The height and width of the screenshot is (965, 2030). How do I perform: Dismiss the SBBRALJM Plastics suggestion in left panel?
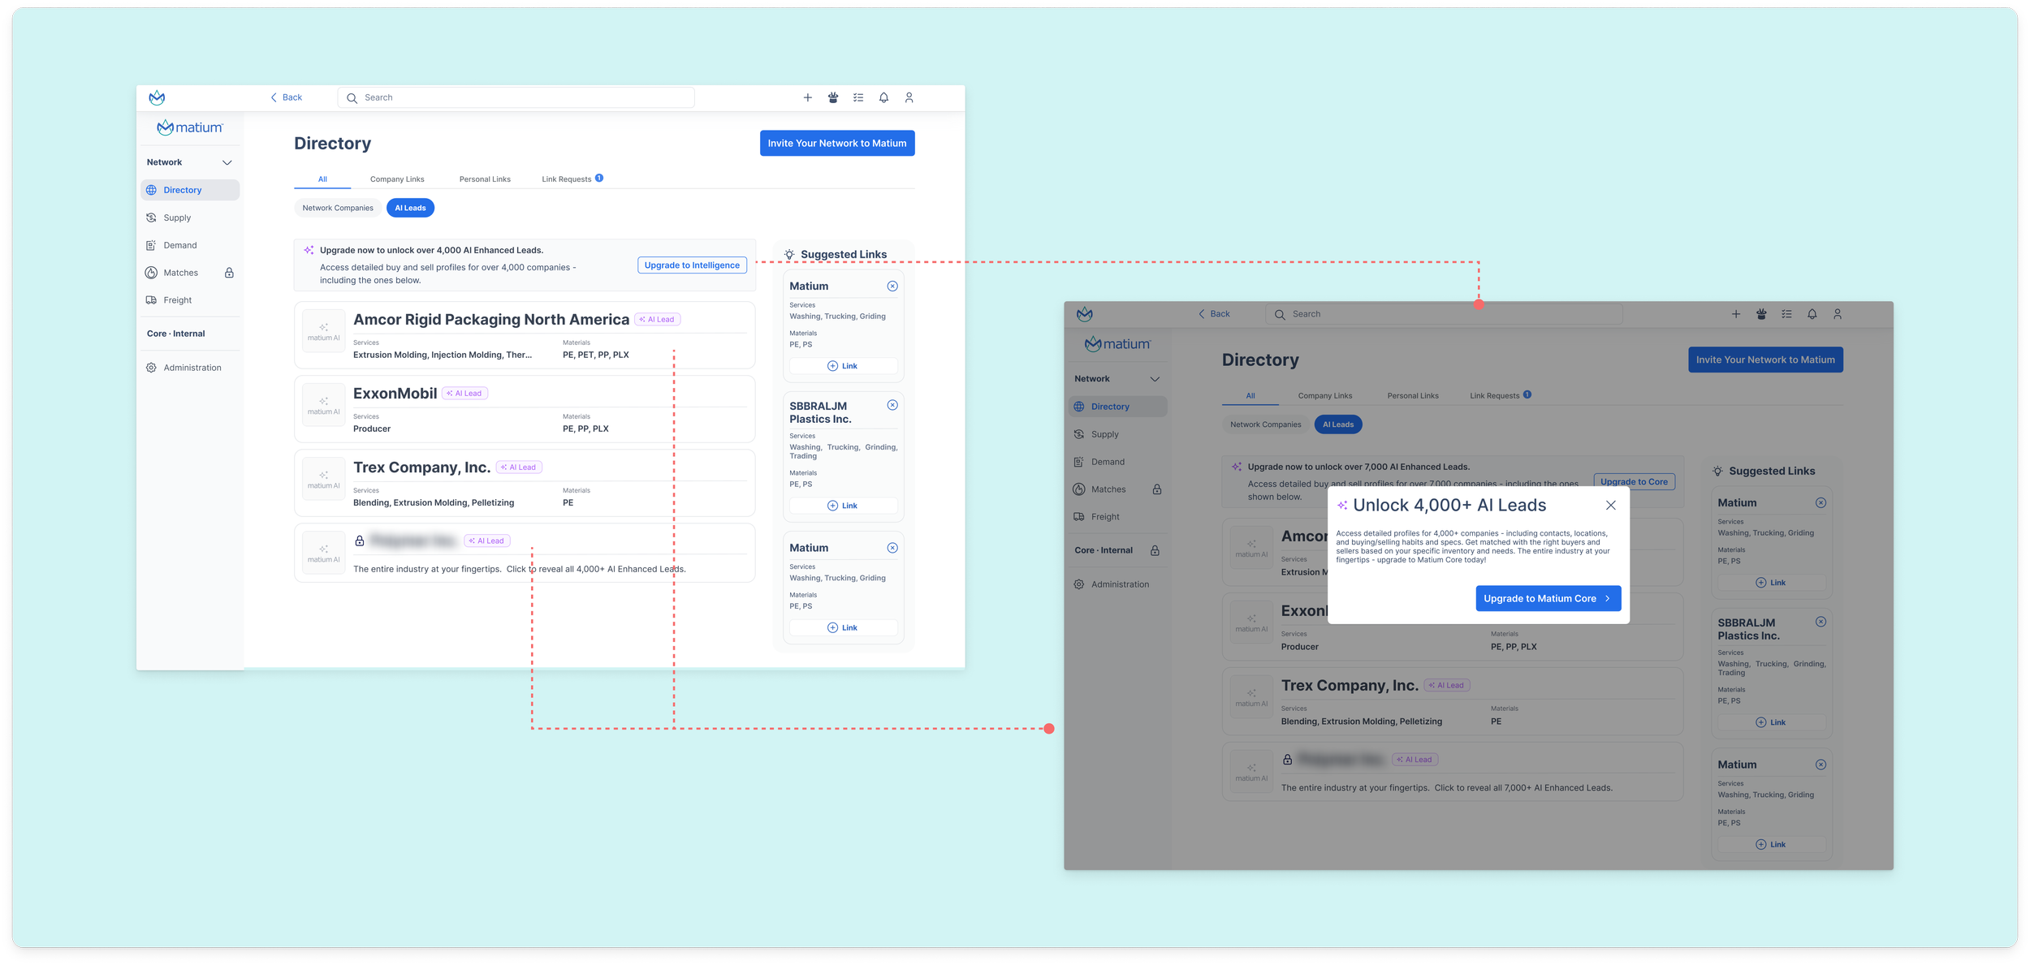tap(892, 405)
